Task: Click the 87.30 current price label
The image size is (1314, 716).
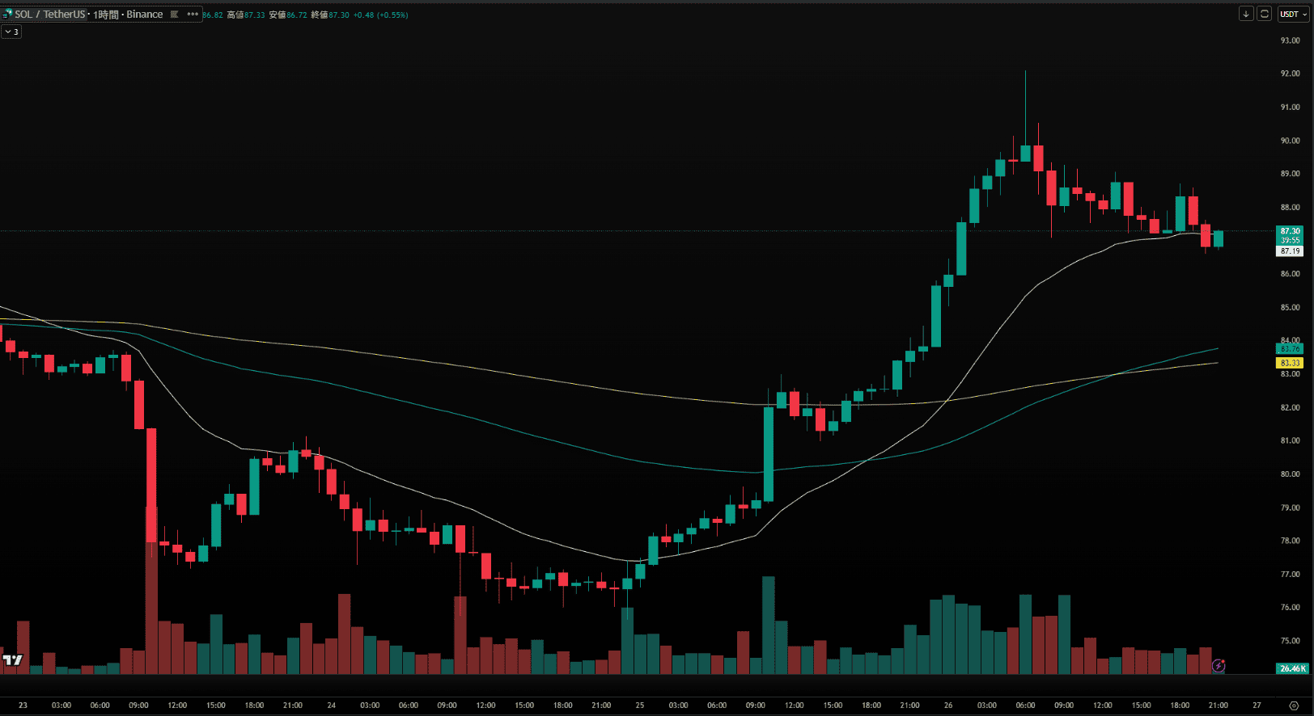Action: tap(1290, 231)
